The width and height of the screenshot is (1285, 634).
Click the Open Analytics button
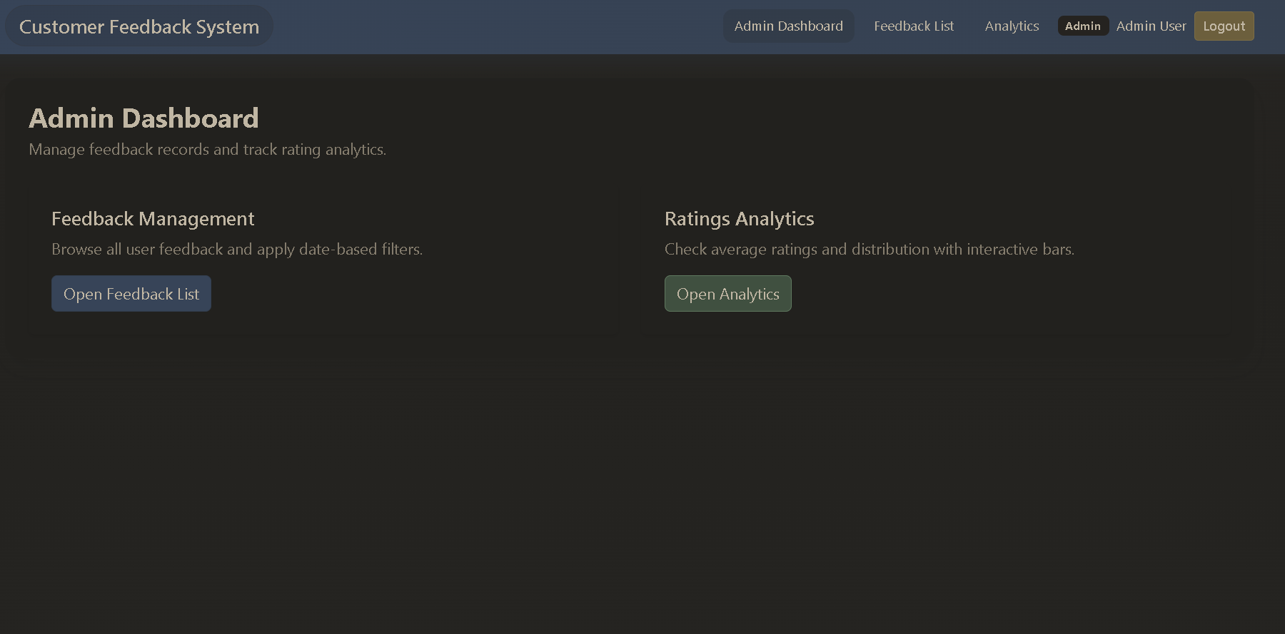(x=727, y=294)
